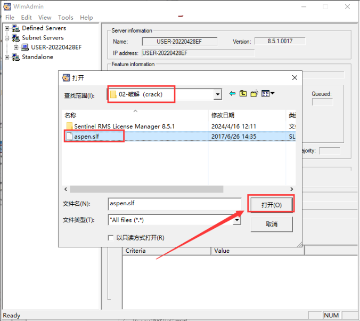Click the horizontal scrollbar thumb in file list
This screenshot has width=360, height=321.
146,189
